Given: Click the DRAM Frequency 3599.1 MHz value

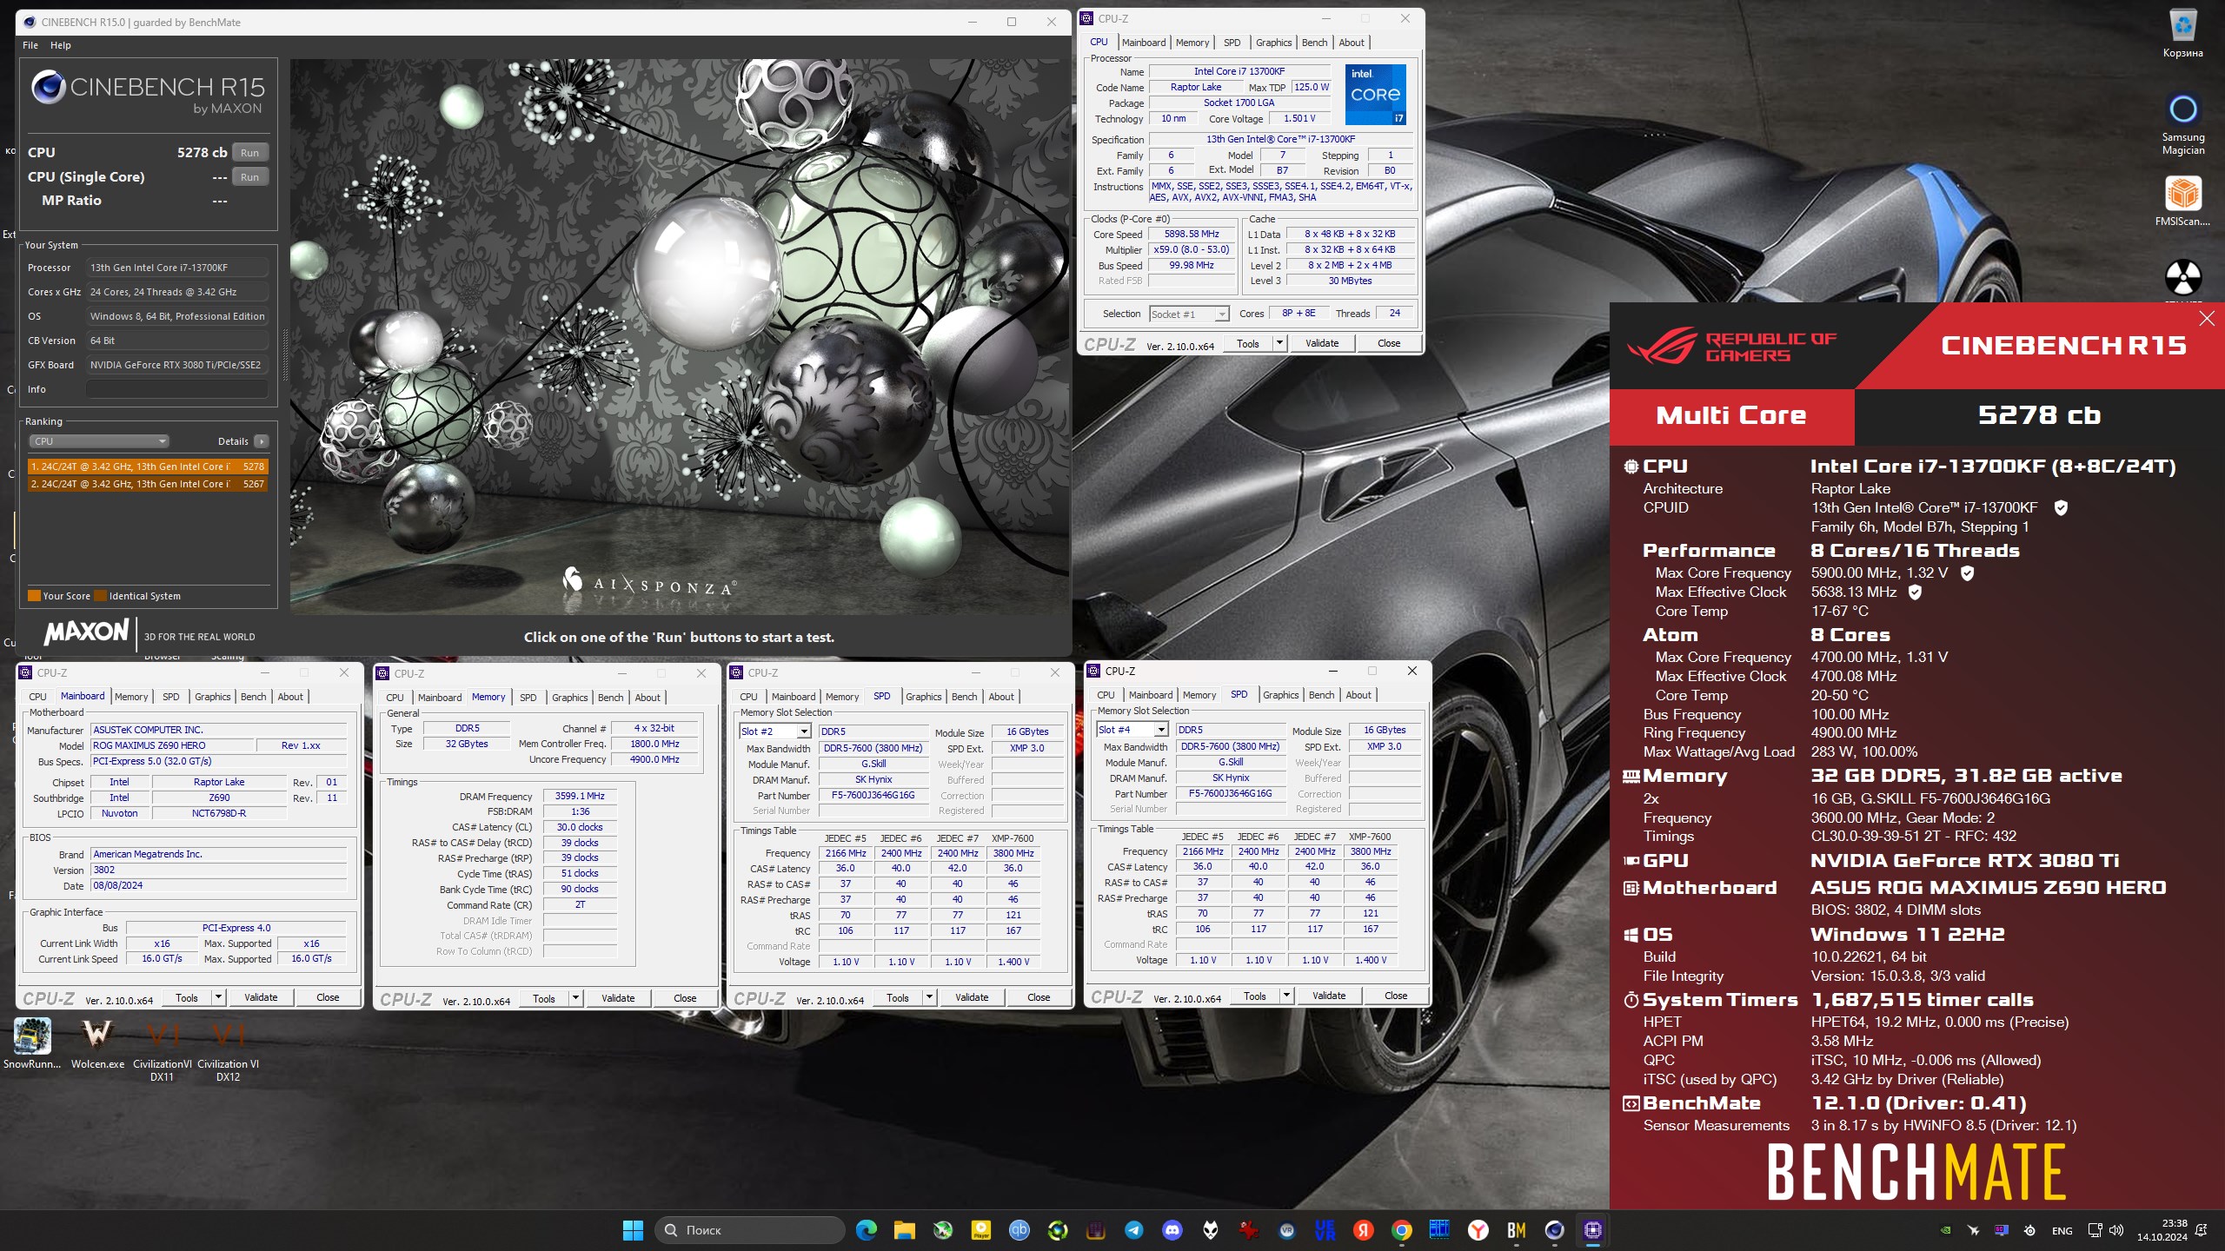Looking at the screenshot, I should [581, 796].
